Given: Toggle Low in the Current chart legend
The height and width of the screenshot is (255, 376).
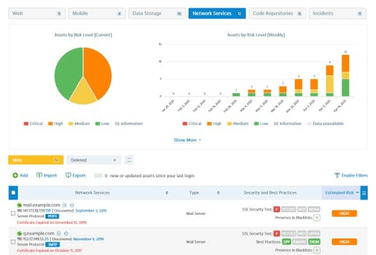Looking at the screenshot, I should [102, 124].
